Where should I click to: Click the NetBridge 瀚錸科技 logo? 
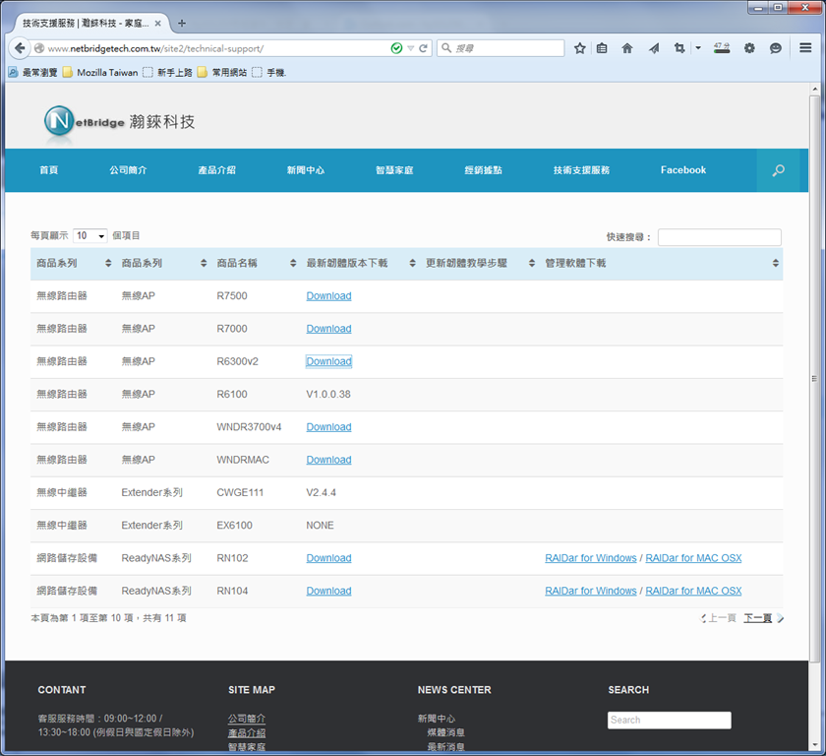pyautogui.click(x=120, y=122)
